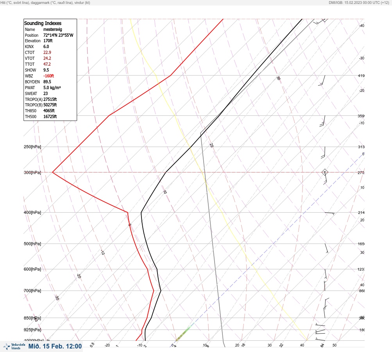Click the wind barb at 250 hPa level
Image resolution: width=392 pixels, height=352 pixels.
coord(323,153)
